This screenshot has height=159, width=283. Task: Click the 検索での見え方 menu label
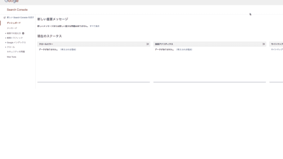click(x=14, y=33)
